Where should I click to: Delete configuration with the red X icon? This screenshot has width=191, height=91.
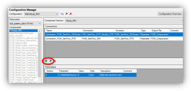click(71, 14)
